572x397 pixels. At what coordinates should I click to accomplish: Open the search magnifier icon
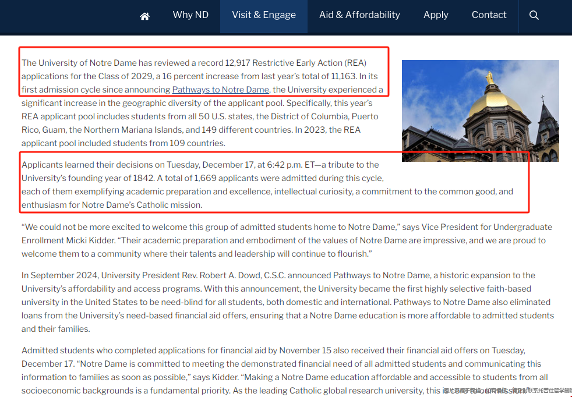tap(534, 15)
